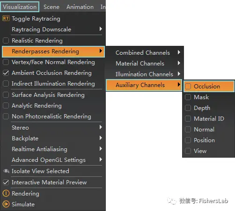
Task: Expand the Raytracing Downscale submenu
Action: (x=101, y=29)
